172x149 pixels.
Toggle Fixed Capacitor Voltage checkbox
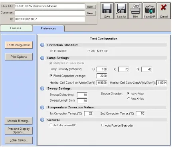click(51, 76)
